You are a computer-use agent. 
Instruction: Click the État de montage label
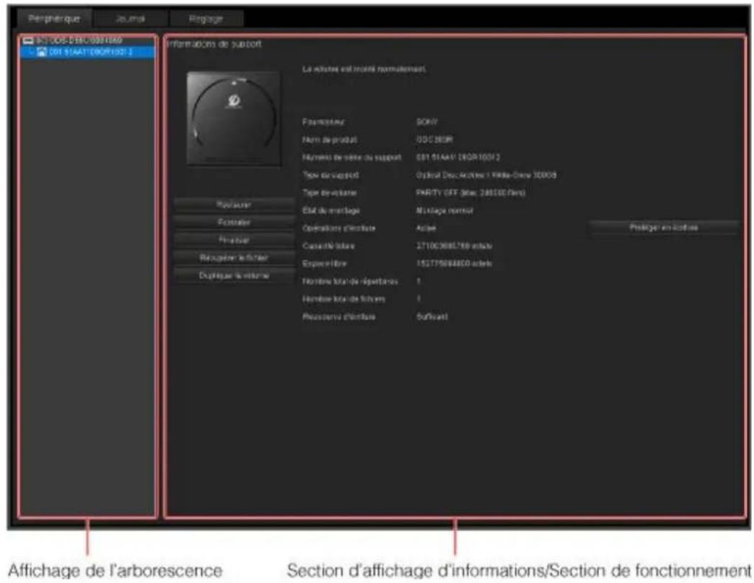pyautogui.click(x=331, y=211)
